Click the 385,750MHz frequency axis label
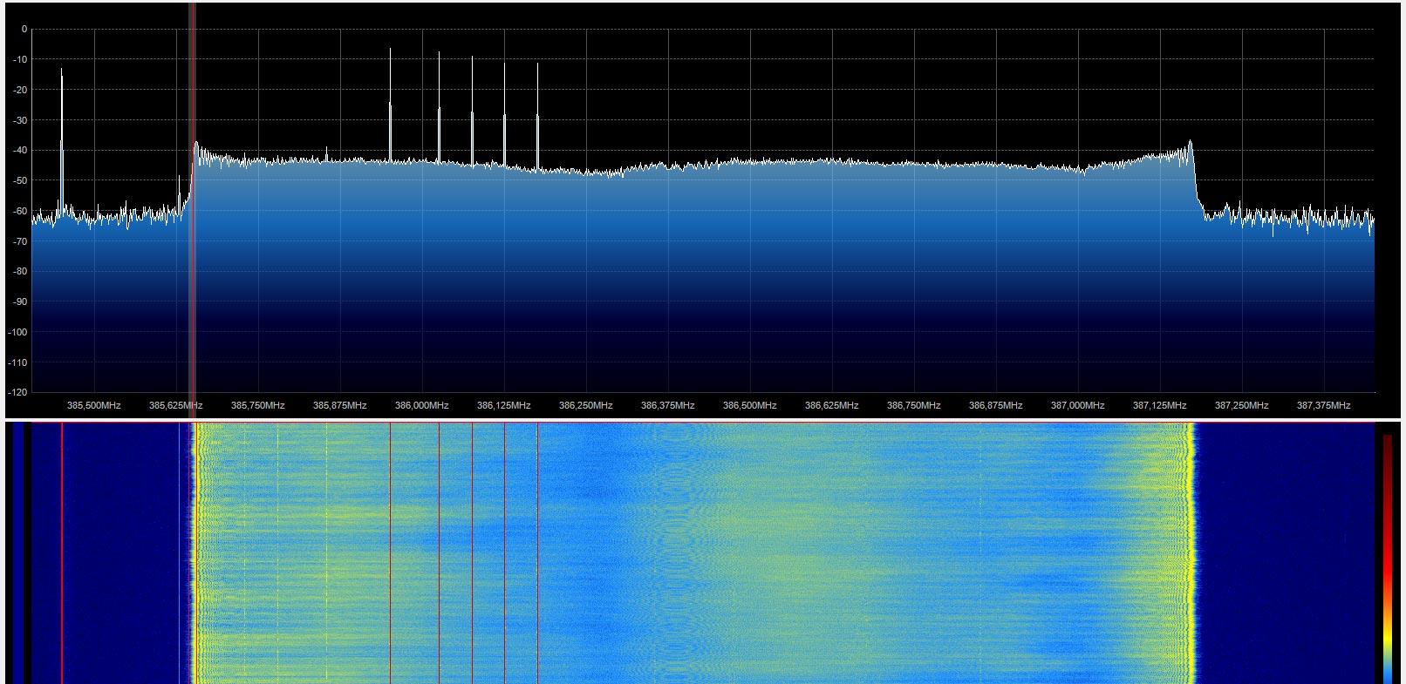Screen dimensions: 1406x684 tap(258, 405)
